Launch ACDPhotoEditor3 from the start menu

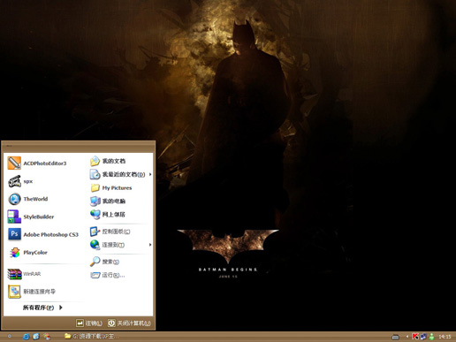37,163
